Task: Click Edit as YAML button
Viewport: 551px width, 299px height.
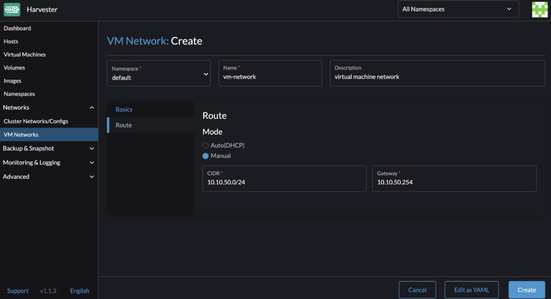Action: tap(471, 290)
